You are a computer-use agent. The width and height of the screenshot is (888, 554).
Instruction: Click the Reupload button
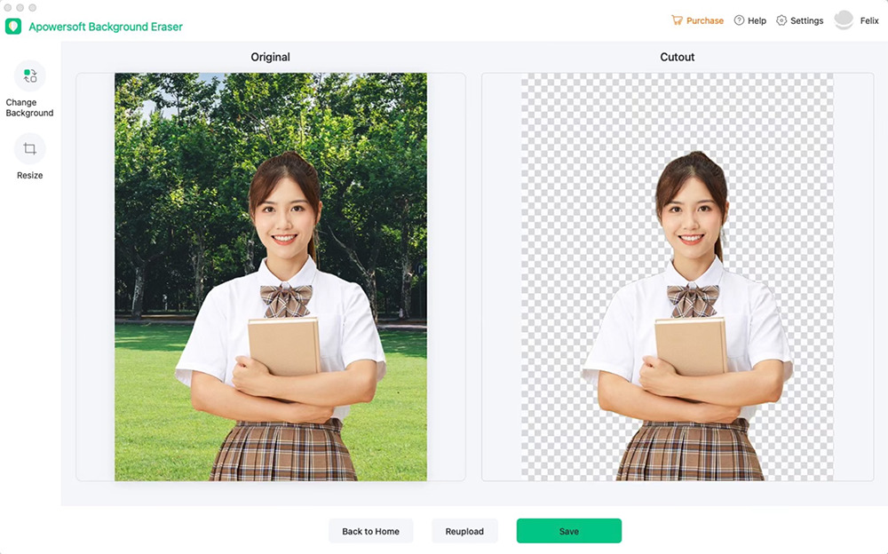[x=464, y=531]
